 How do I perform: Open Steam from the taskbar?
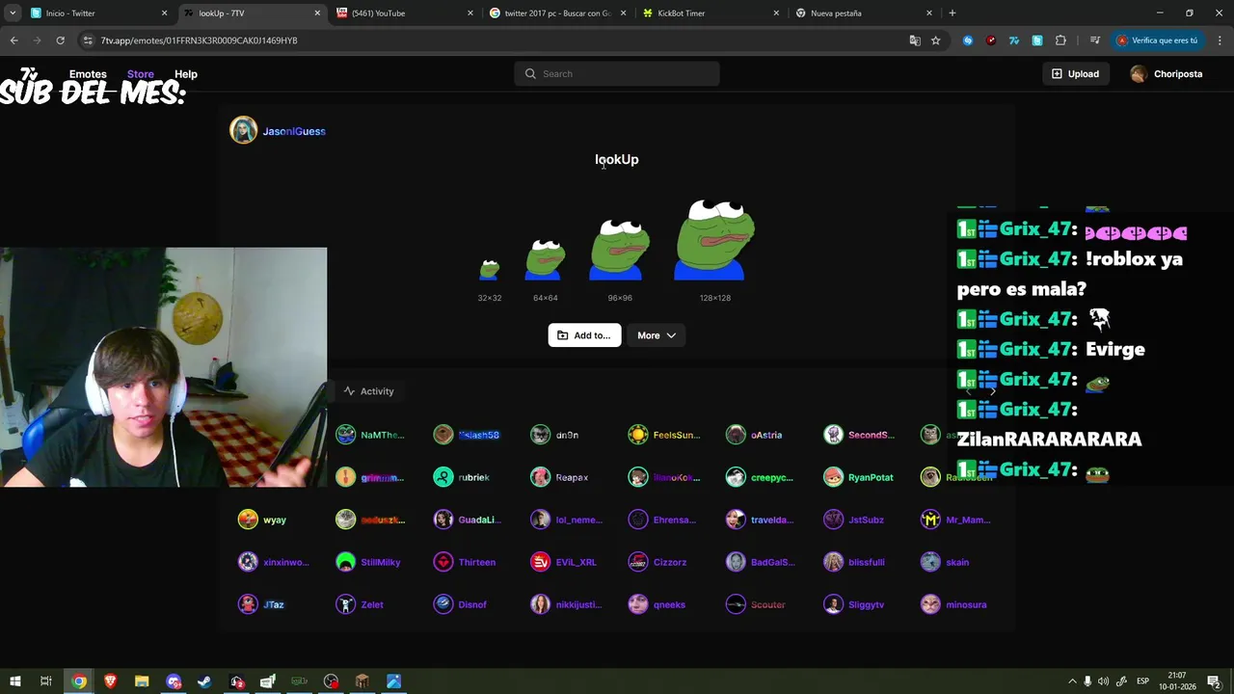[x=204, y=681]
